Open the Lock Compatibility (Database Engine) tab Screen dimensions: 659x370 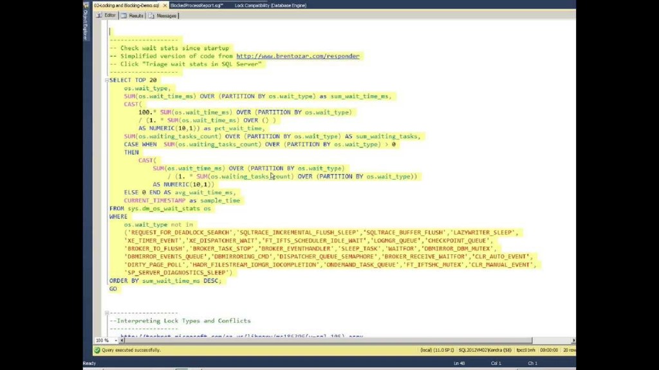click(270, 5)
